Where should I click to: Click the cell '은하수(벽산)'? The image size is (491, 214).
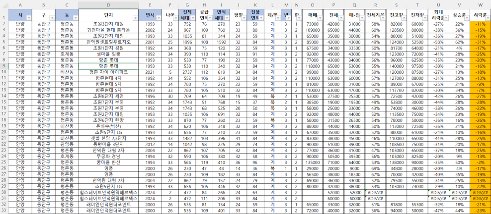(108, 127)
